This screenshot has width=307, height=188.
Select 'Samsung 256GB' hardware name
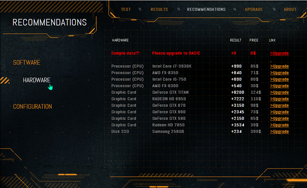click(168, 131)
